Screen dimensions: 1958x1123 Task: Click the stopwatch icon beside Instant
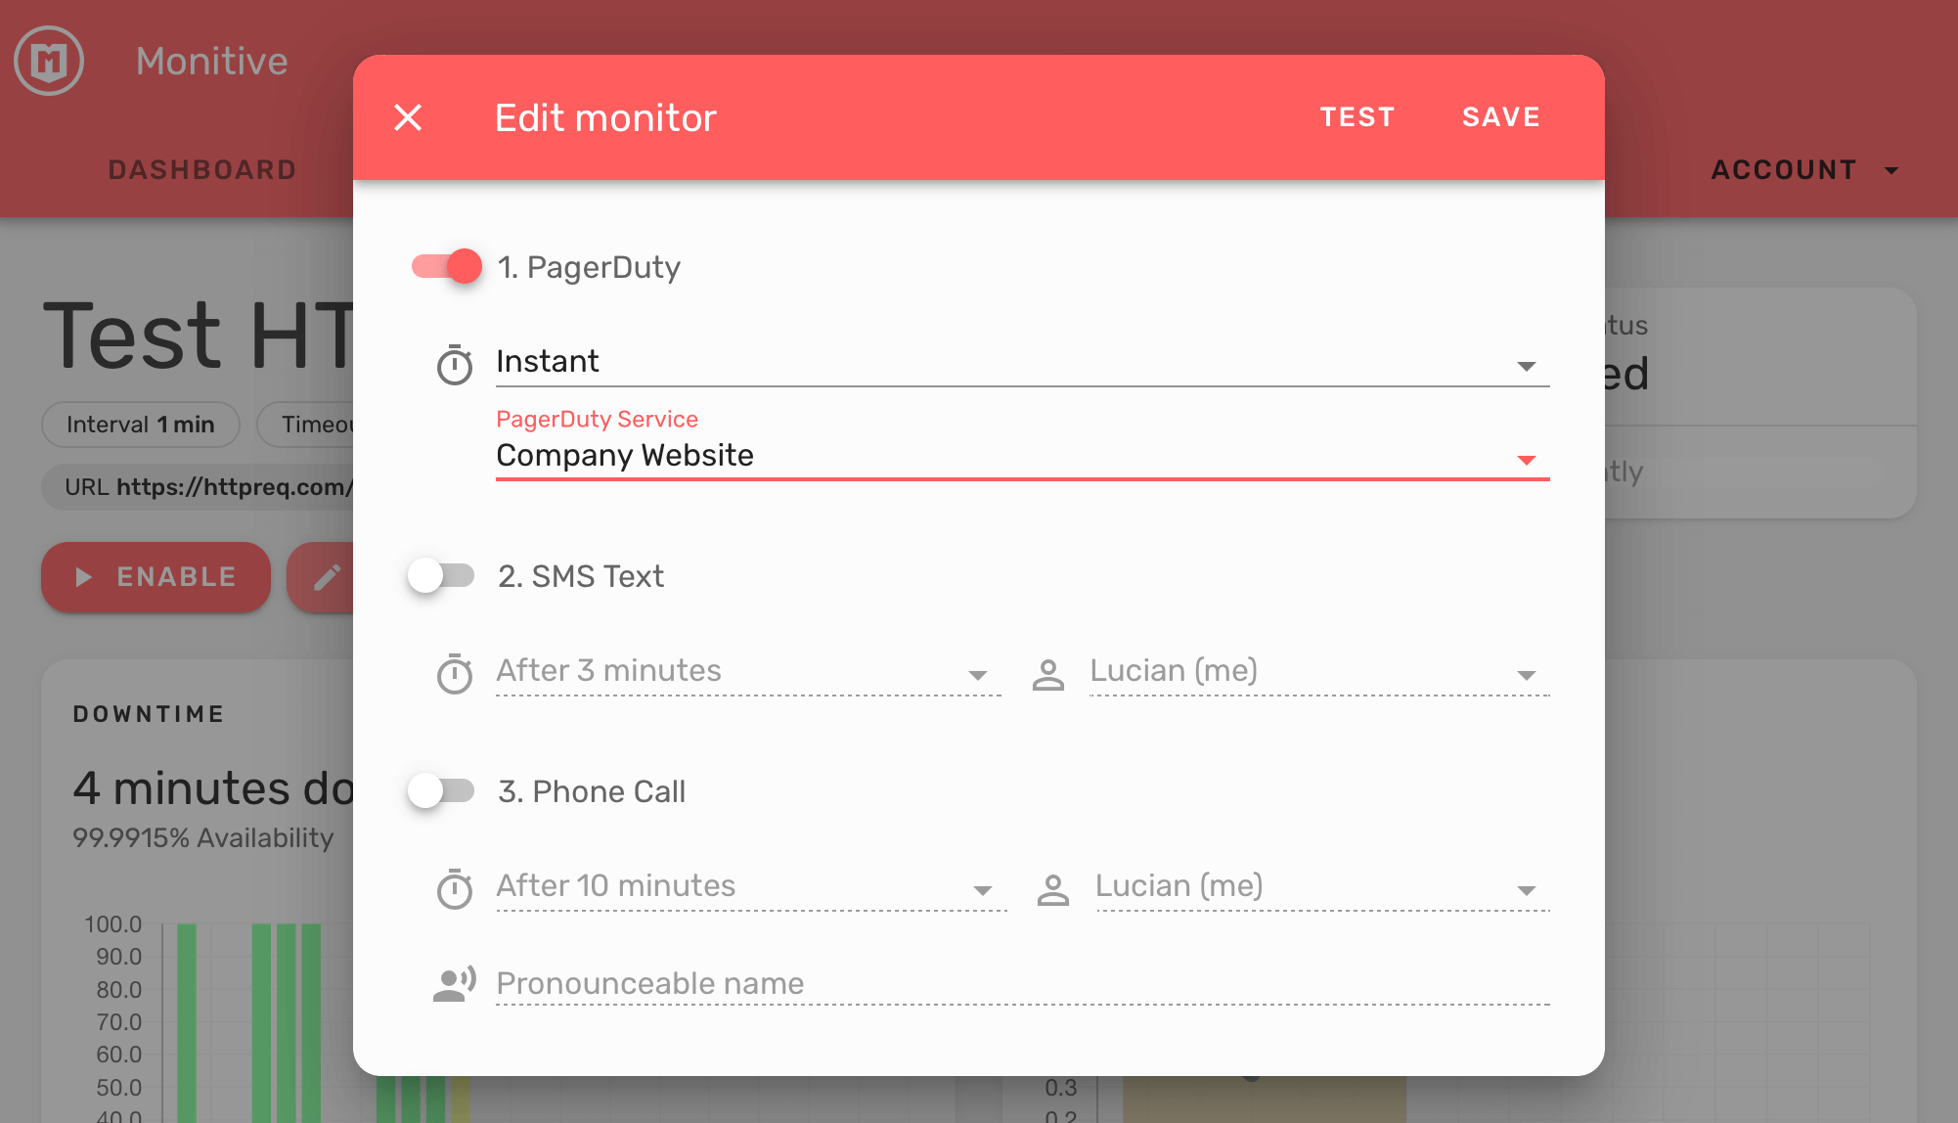click(454, 365)
